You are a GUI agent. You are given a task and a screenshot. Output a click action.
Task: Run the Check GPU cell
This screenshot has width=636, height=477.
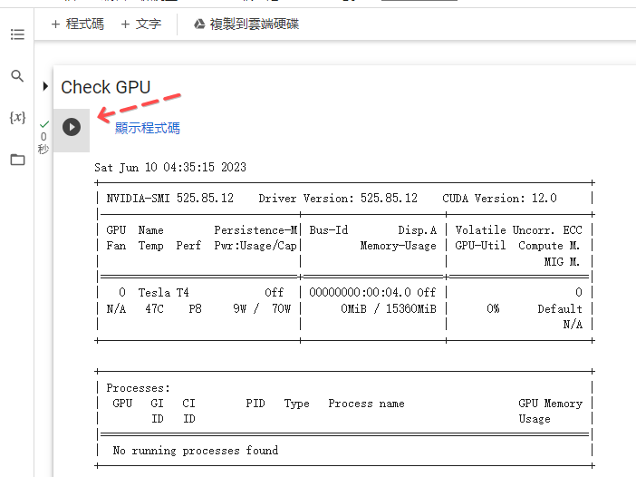point(72,127)
